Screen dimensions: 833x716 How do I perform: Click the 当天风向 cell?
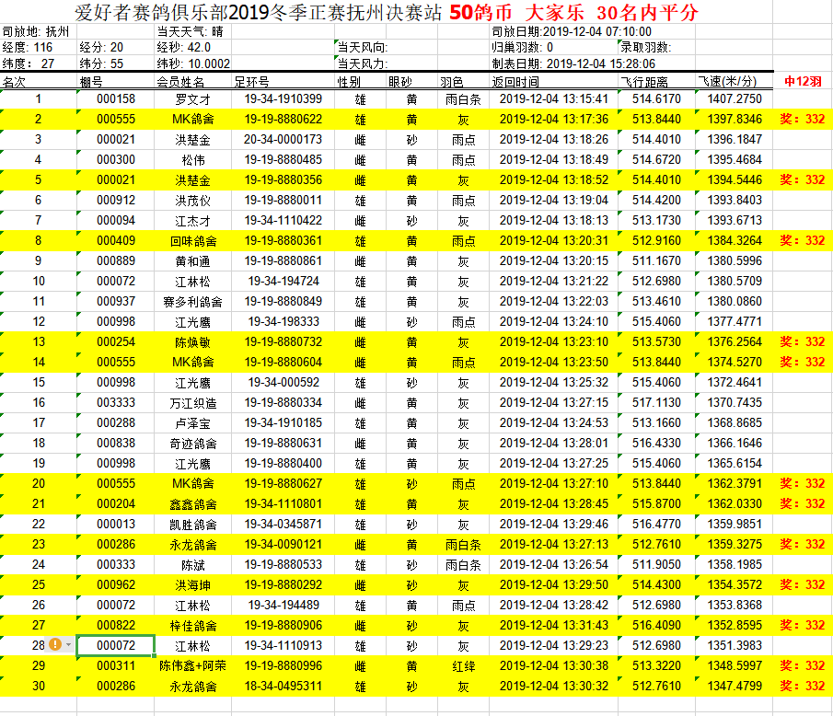[x=363, y=47]
